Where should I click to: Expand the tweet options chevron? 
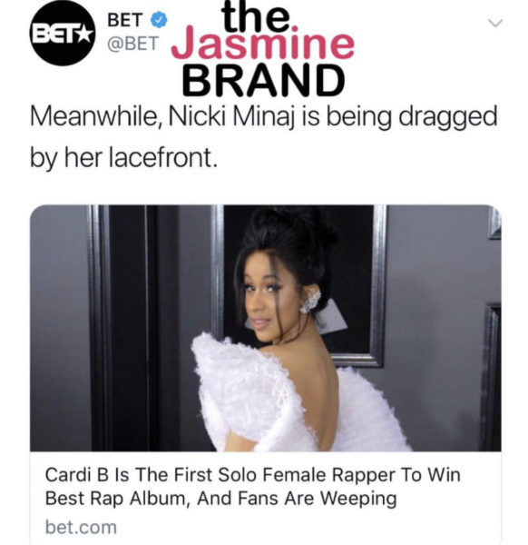point(495,23)
